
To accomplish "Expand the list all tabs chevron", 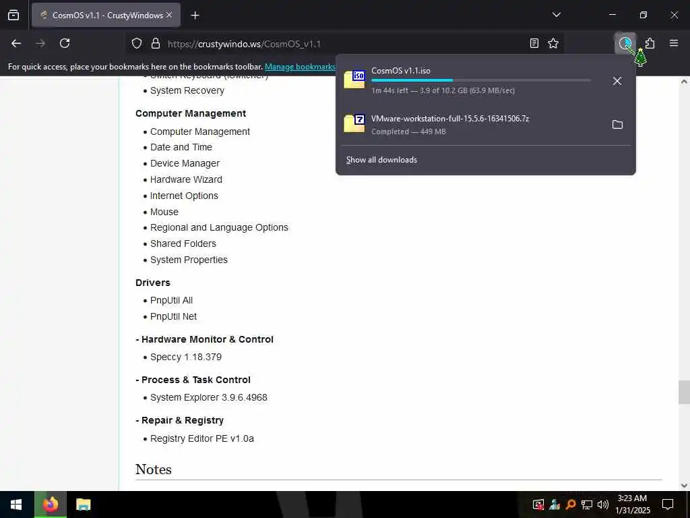I will 556,15.
